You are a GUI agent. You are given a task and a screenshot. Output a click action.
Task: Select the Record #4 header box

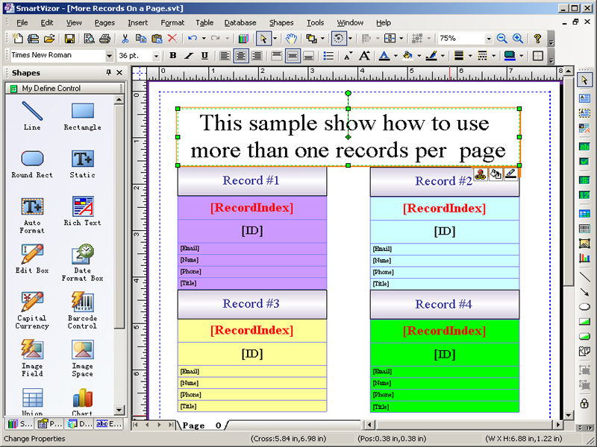pyautogui.click(x=444, y=305)
